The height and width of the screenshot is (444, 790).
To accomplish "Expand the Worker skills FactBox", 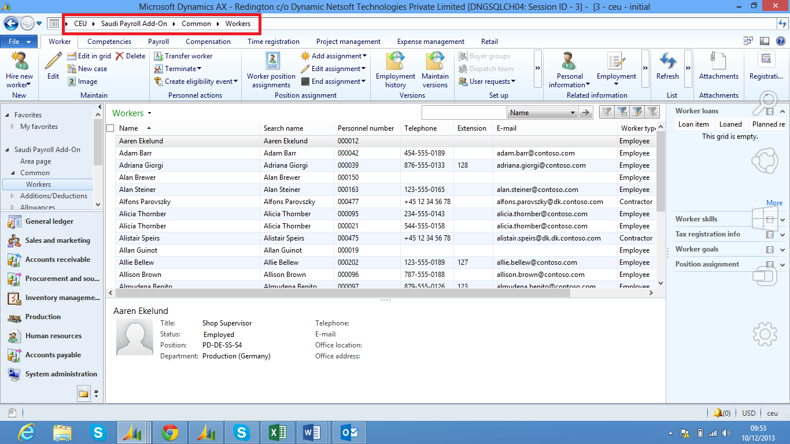I will [782, 220].
